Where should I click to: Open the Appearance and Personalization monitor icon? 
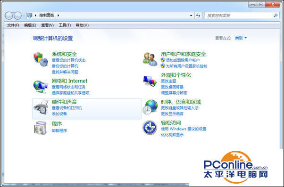tap(150, 81)
